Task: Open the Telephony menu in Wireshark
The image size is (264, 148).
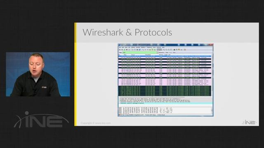Action: click(149, 48)
